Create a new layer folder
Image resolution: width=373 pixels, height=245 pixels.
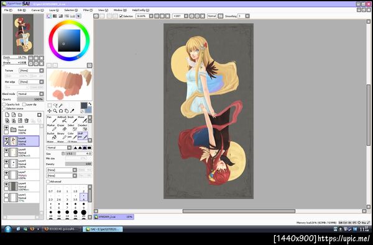[20, 115]
